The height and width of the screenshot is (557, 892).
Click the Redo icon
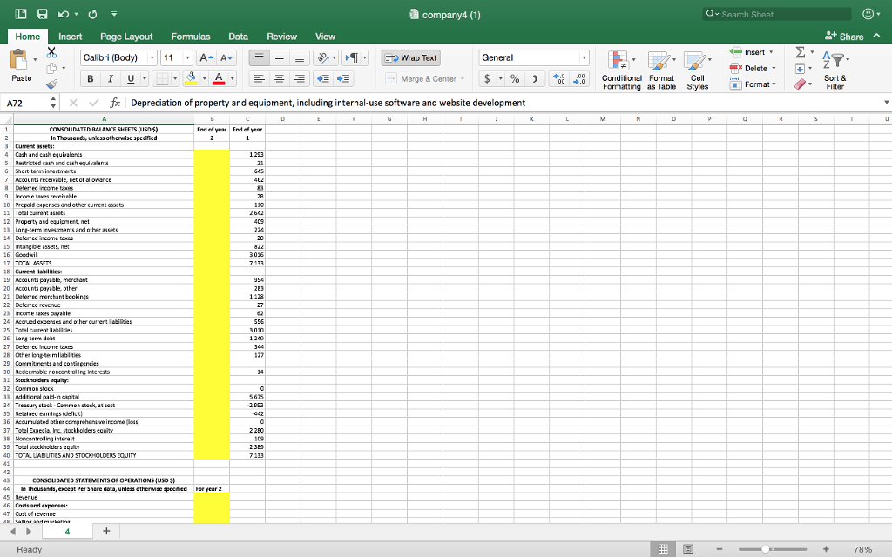(92, 14)
